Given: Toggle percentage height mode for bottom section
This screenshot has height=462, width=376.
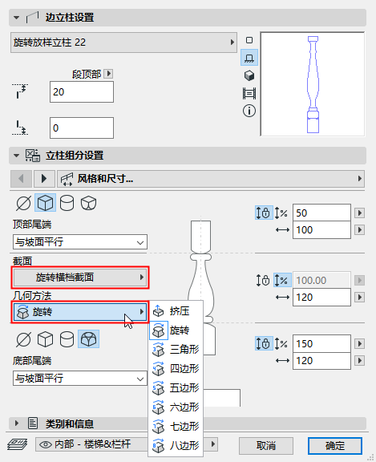Looking at the screenshot, I should pos(281,343).
